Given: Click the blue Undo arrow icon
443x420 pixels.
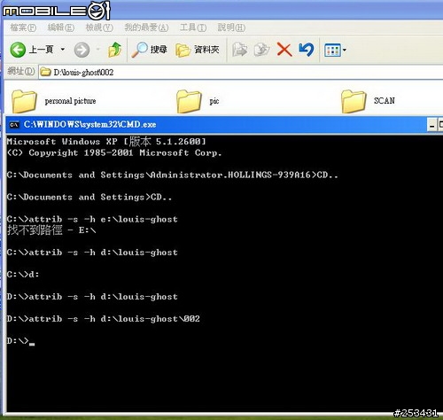Looking at the screenshot, I should click(306, 50).
